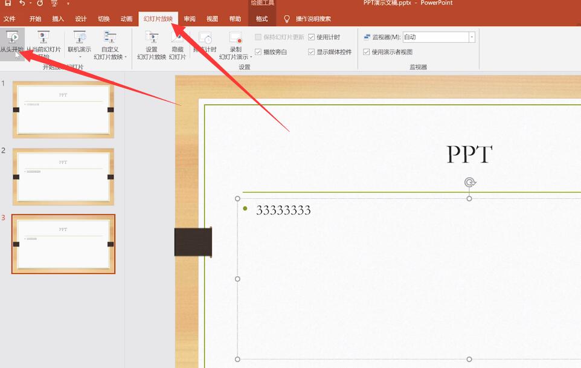This screenshot has width=581, height=368.
Task: Toggle the 显示媒体控件 checkbox
Action: click(311, 52)
